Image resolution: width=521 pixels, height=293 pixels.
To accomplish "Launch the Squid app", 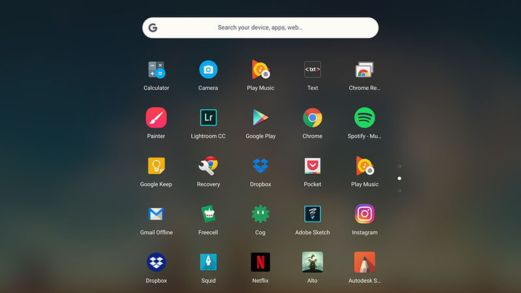I will coord(208,262).
